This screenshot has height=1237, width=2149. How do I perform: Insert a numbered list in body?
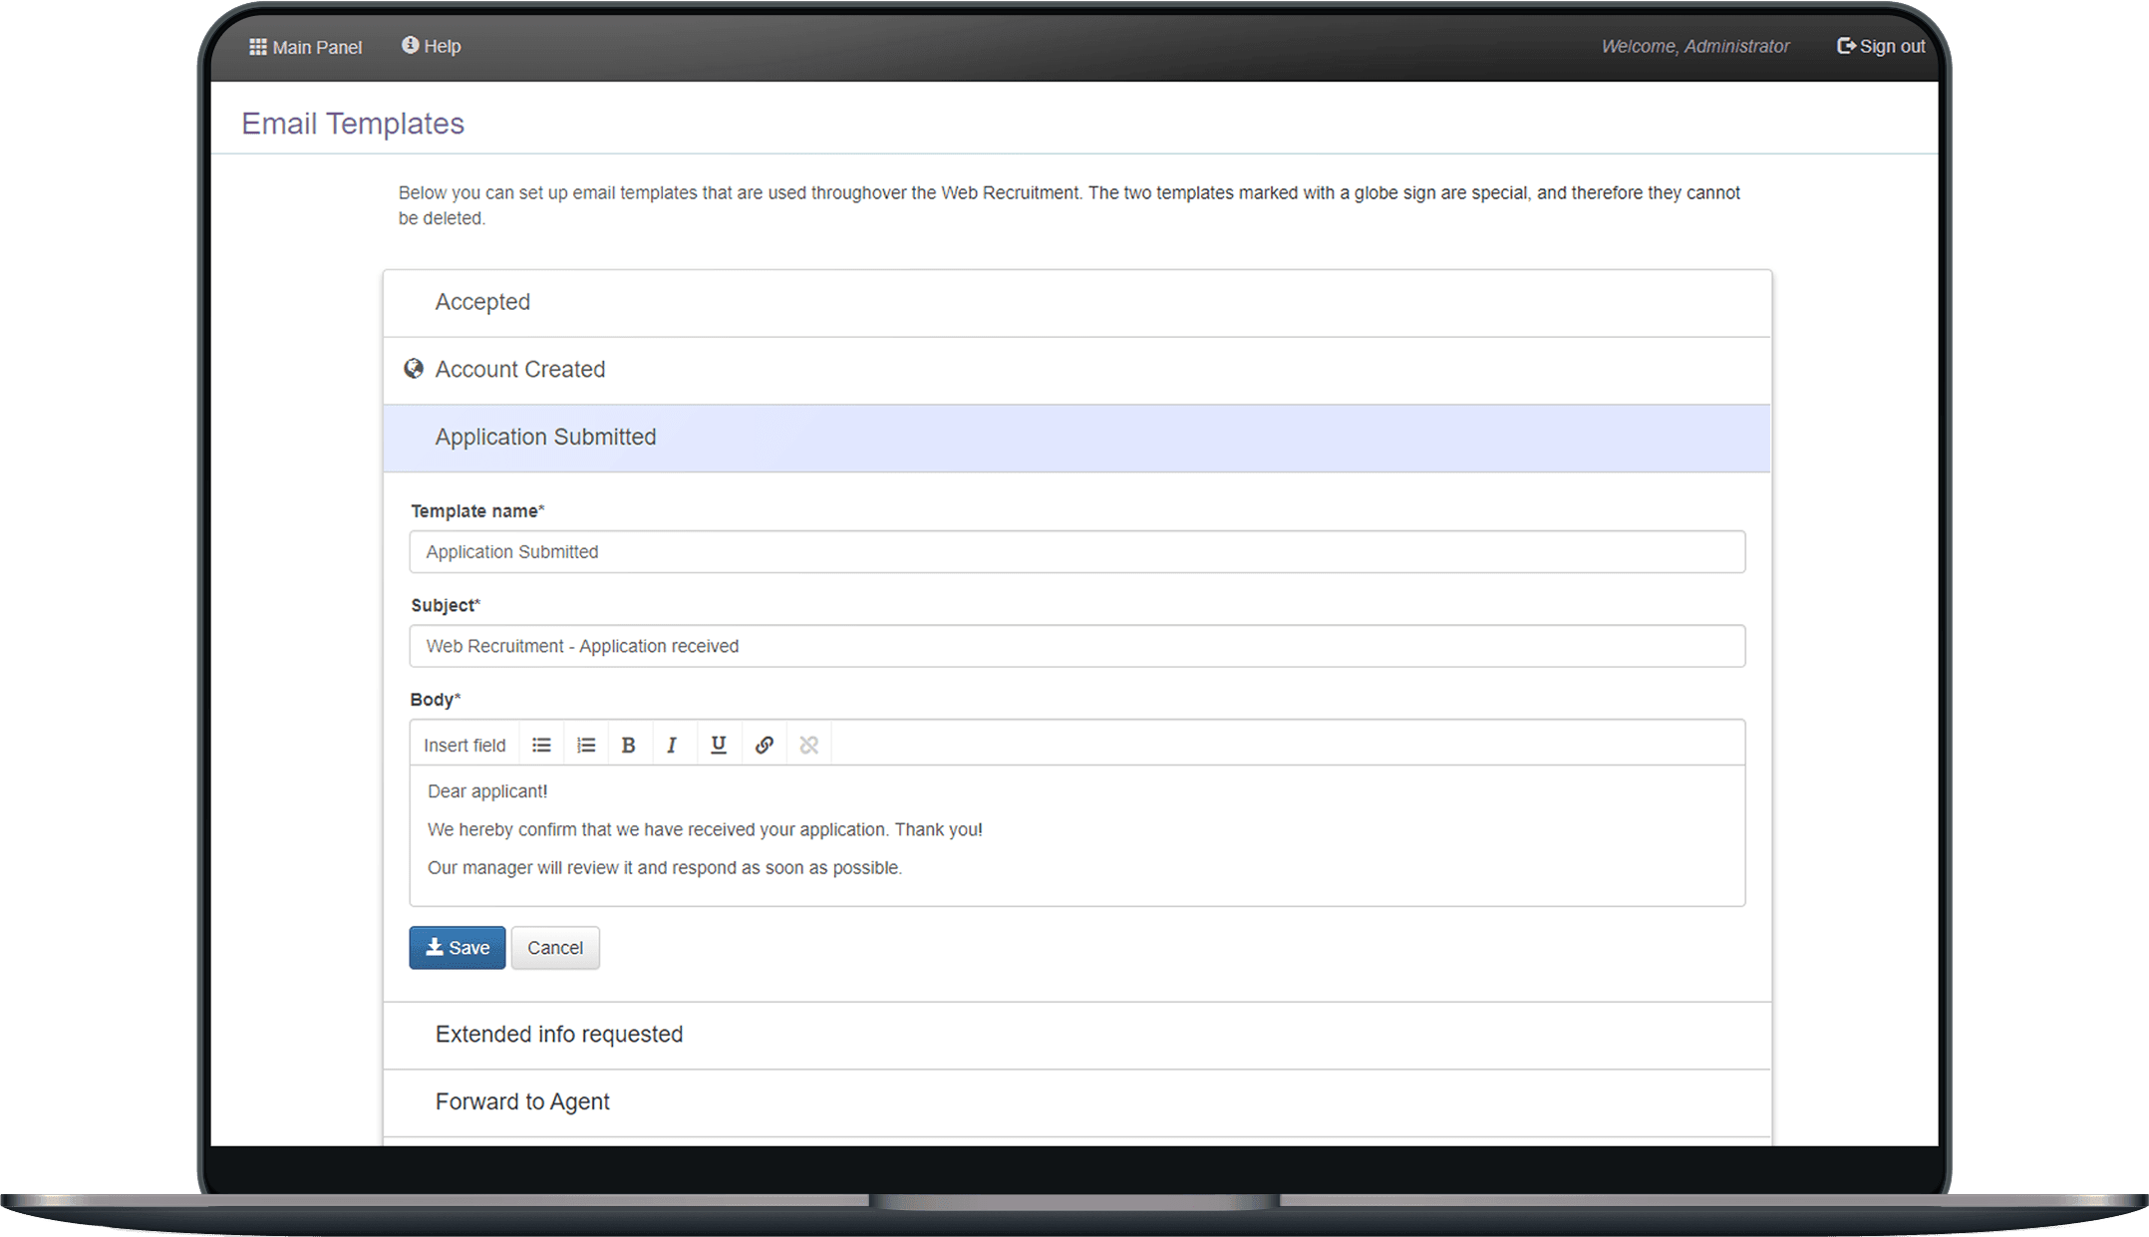pyautogui.click(x=586, y=745)
